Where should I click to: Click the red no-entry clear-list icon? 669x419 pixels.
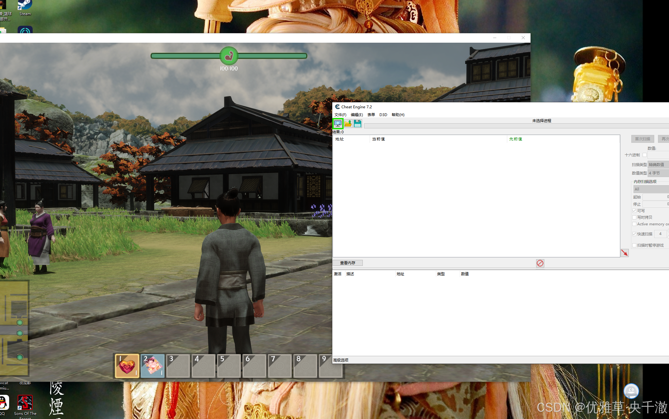point(540,263)
